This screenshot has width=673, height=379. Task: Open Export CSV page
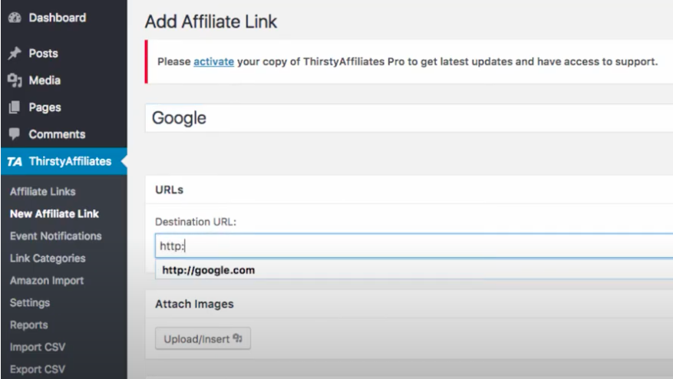(38, 370)
